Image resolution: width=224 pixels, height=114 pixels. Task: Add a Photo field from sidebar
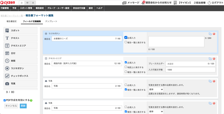coord(20,84)
